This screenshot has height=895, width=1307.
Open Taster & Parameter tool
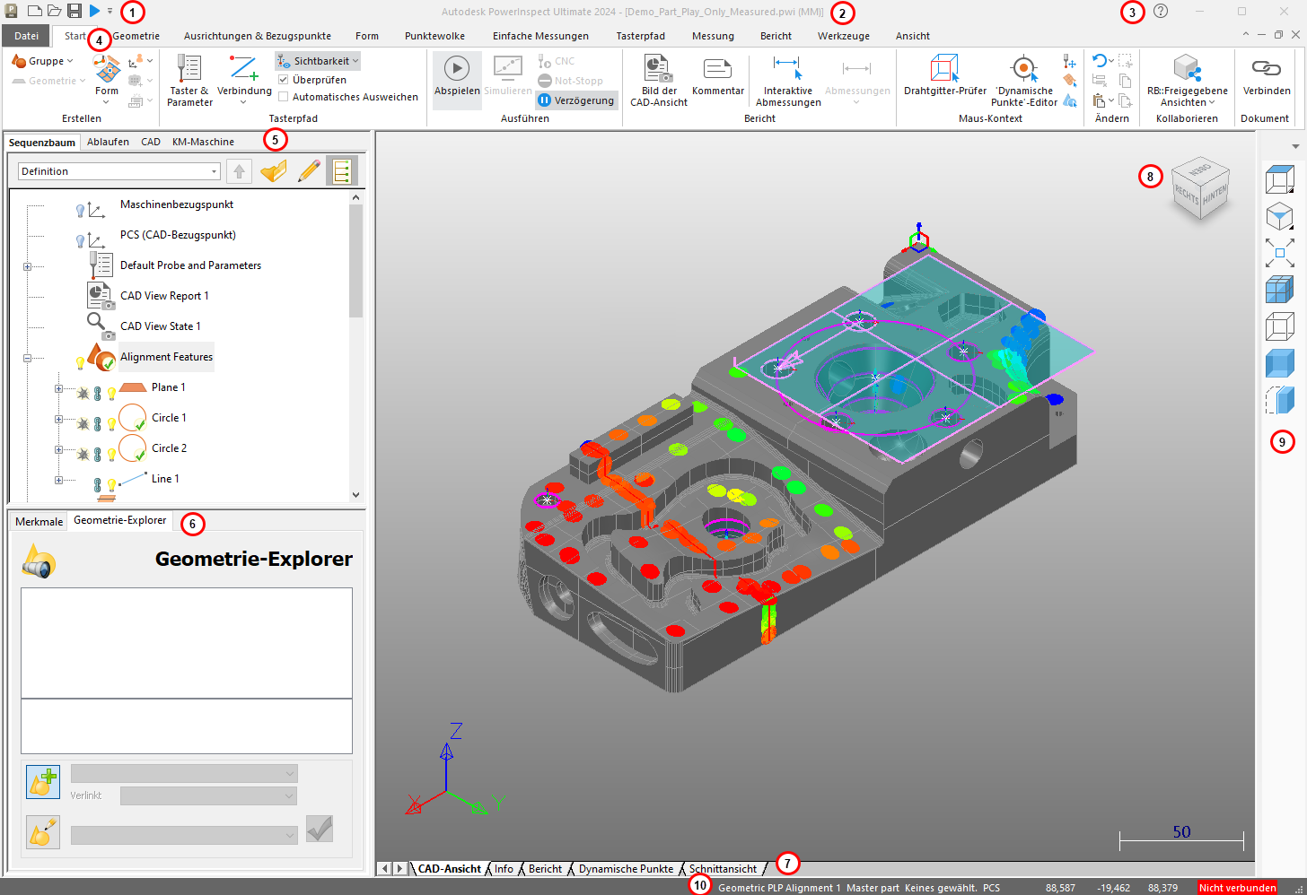[189, 81]
